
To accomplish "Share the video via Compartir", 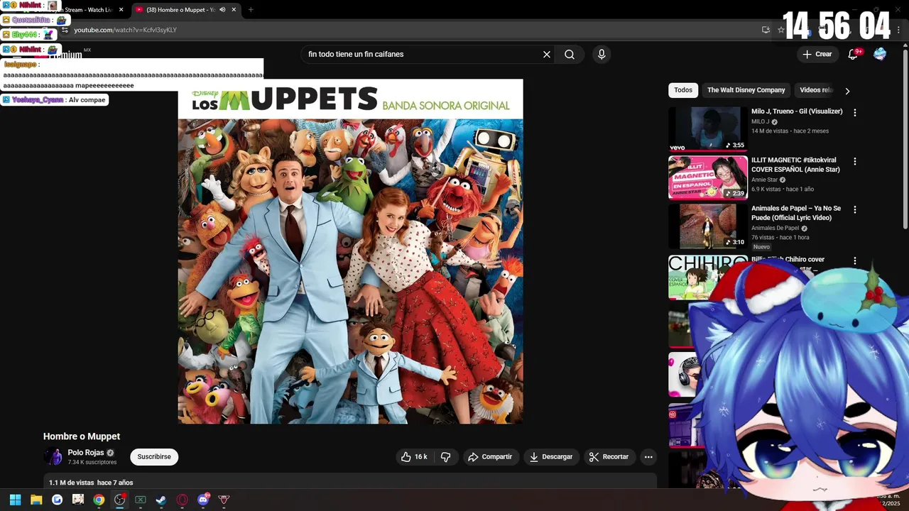I will [x=490, y=457].
